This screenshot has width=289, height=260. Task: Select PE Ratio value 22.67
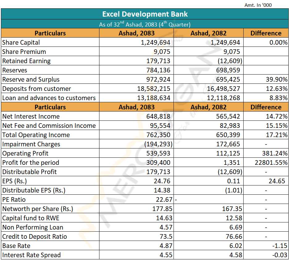[x=164, y=200]
